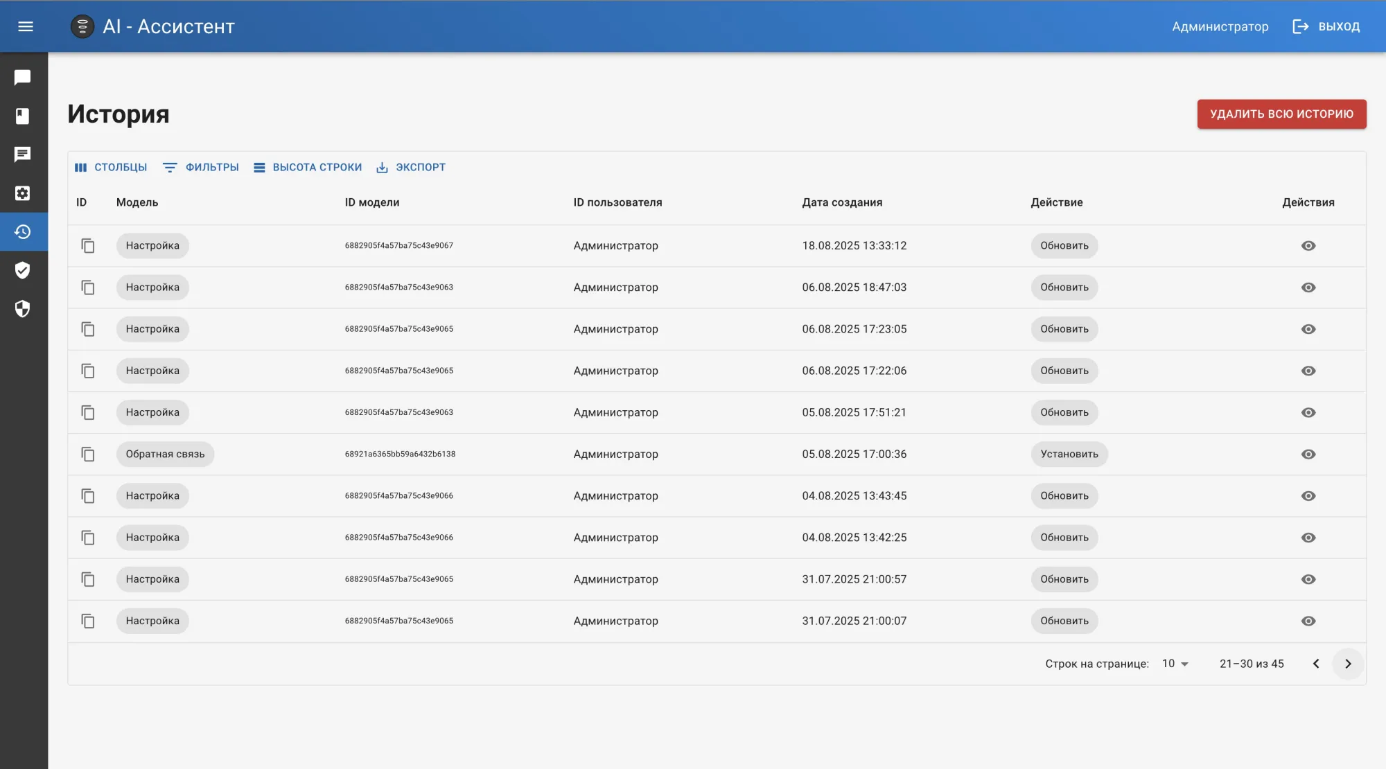
Task: View details of 31.07.2025 21:00:07 entry
Action: (1308, 621)
